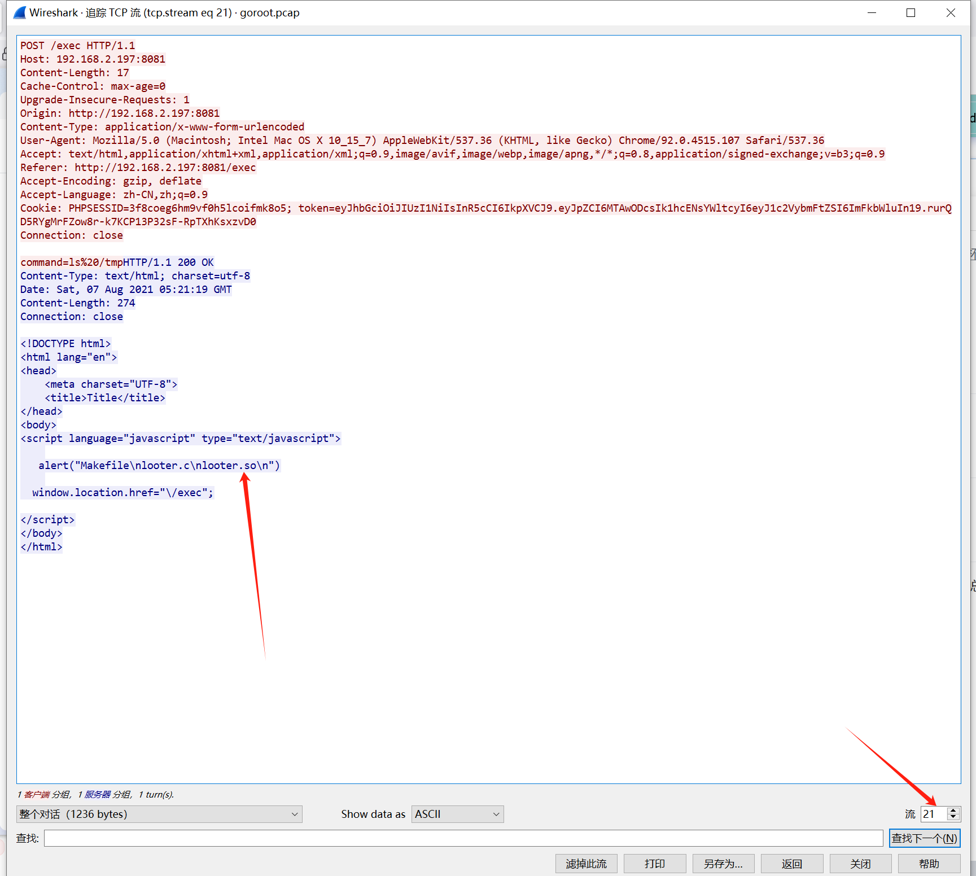Click the 滤掉此流 filter out stream button
The image size is (976, 876).
click(x=587, y=864)
